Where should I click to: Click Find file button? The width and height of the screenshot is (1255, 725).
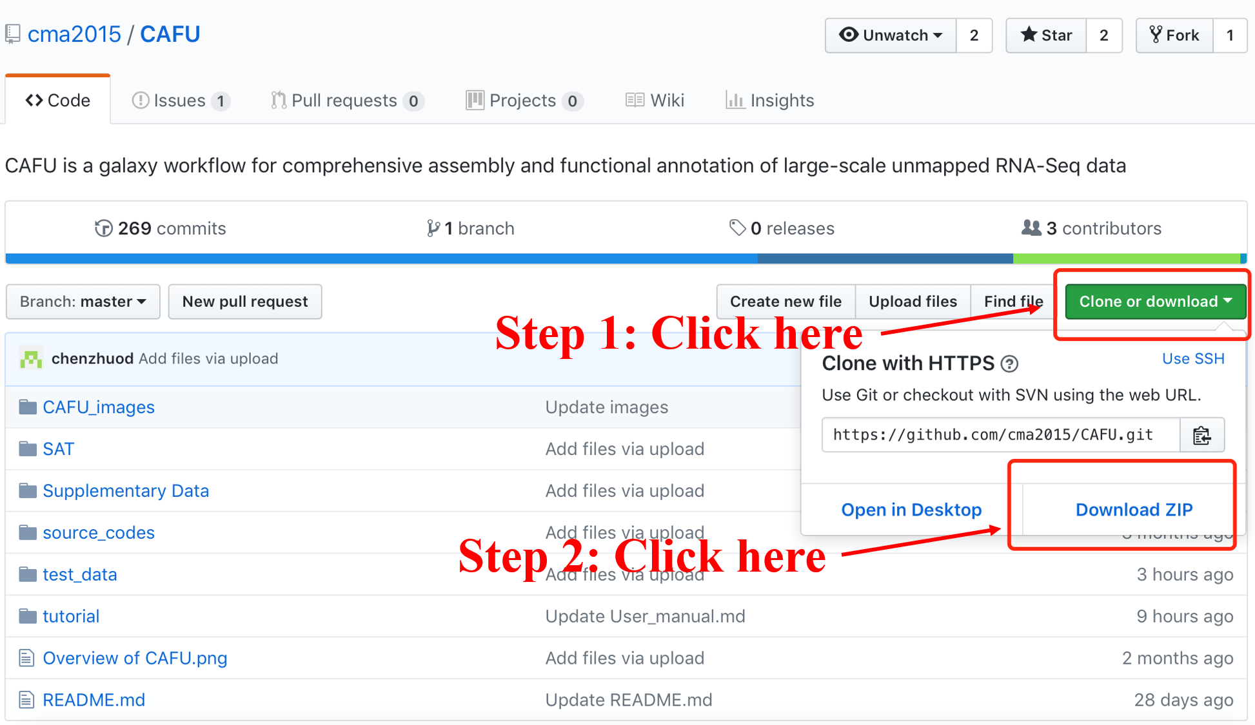[x=1013, y=302]
